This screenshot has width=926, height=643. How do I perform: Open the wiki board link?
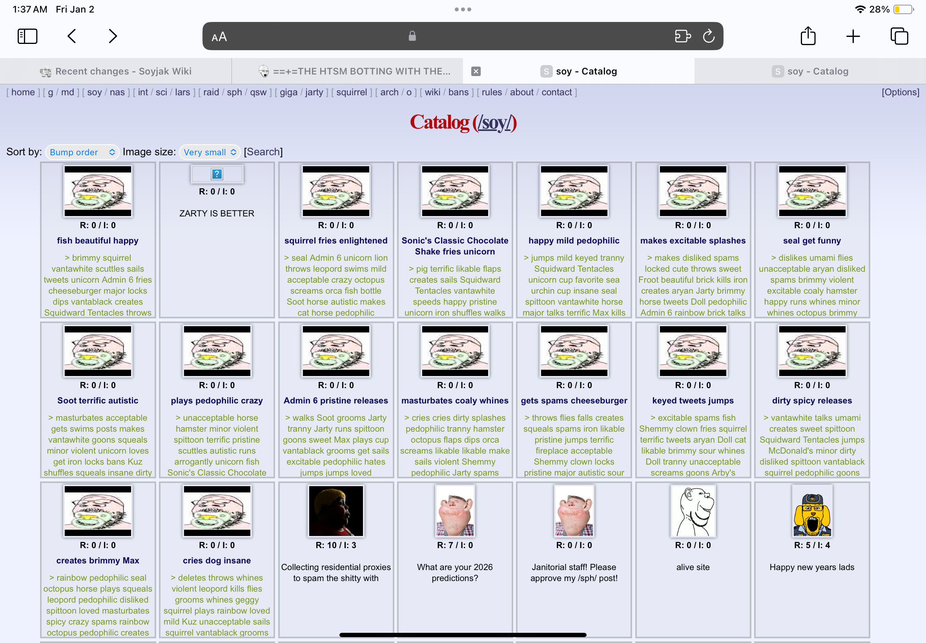(x=432, y=92)
